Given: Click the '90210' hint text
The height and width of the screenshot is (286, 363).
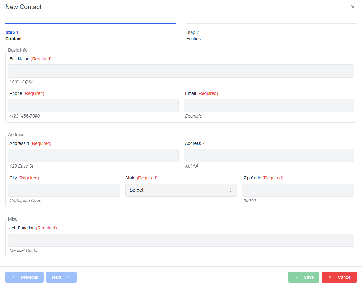Looking at the screenshot, I should (x=250, y=201).
